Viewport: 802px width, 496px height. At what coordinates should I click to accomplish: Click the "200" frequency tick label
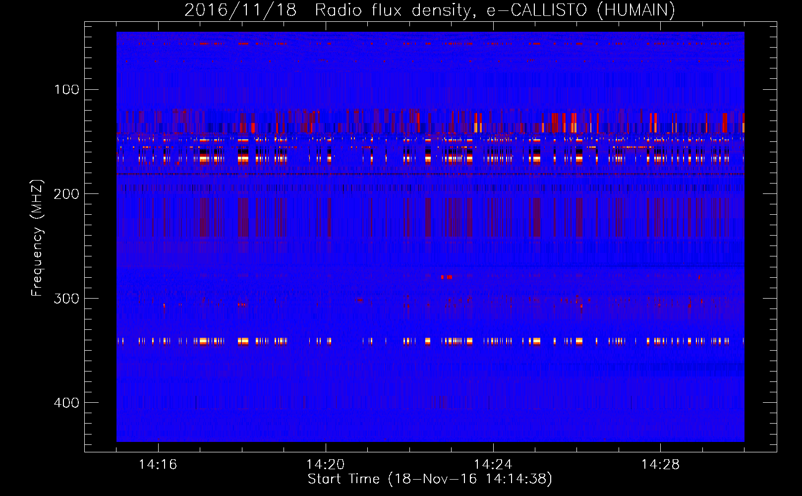[x=66, y=194]
